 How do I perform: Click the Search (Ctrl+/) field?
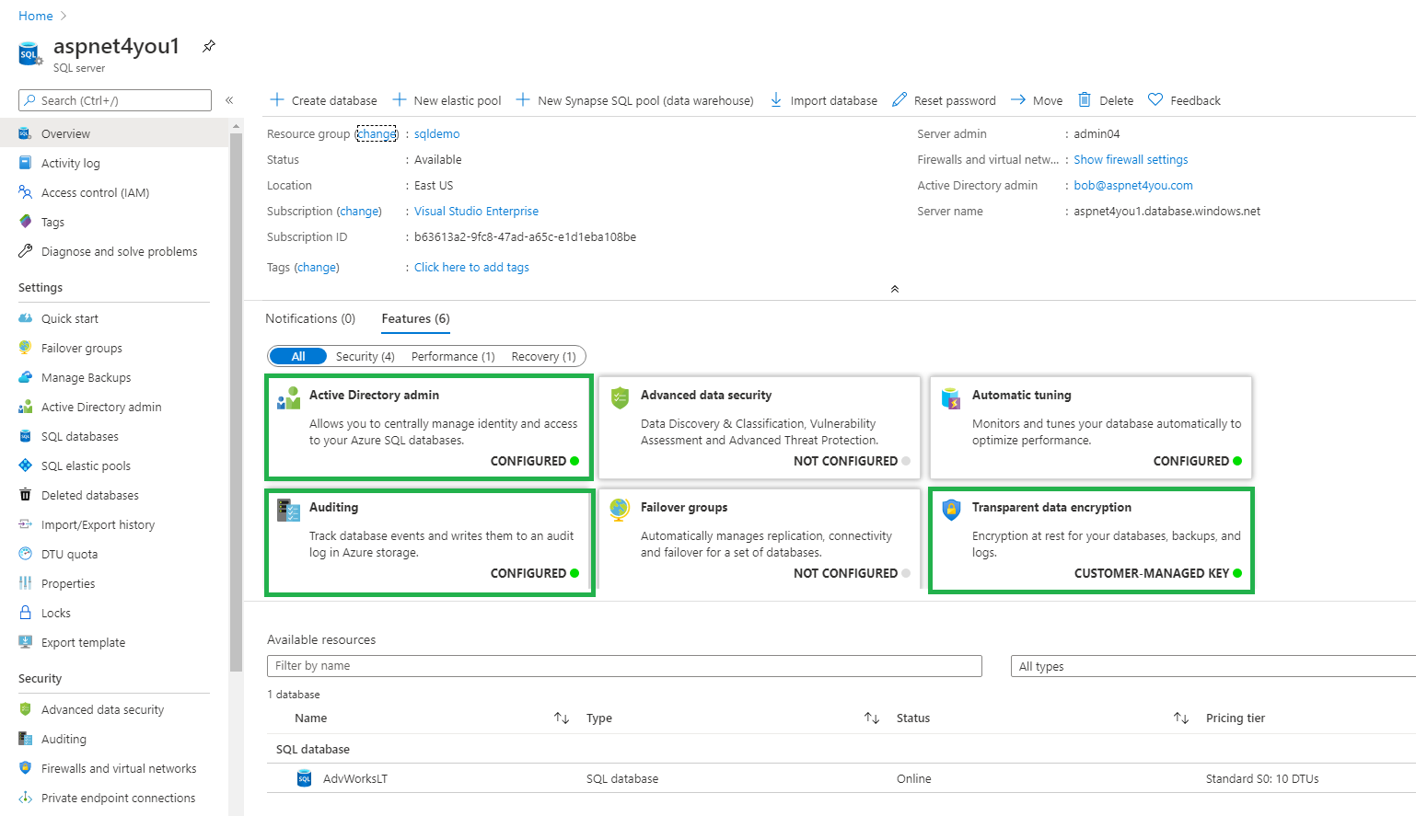tap(115, 100)
